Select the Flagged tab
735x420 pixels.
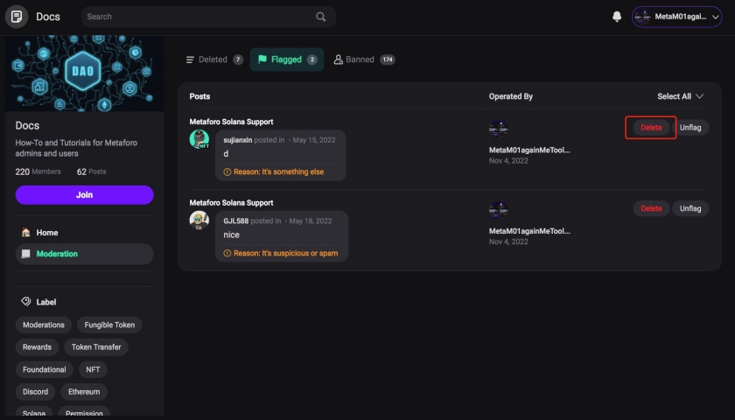(286, 59)
